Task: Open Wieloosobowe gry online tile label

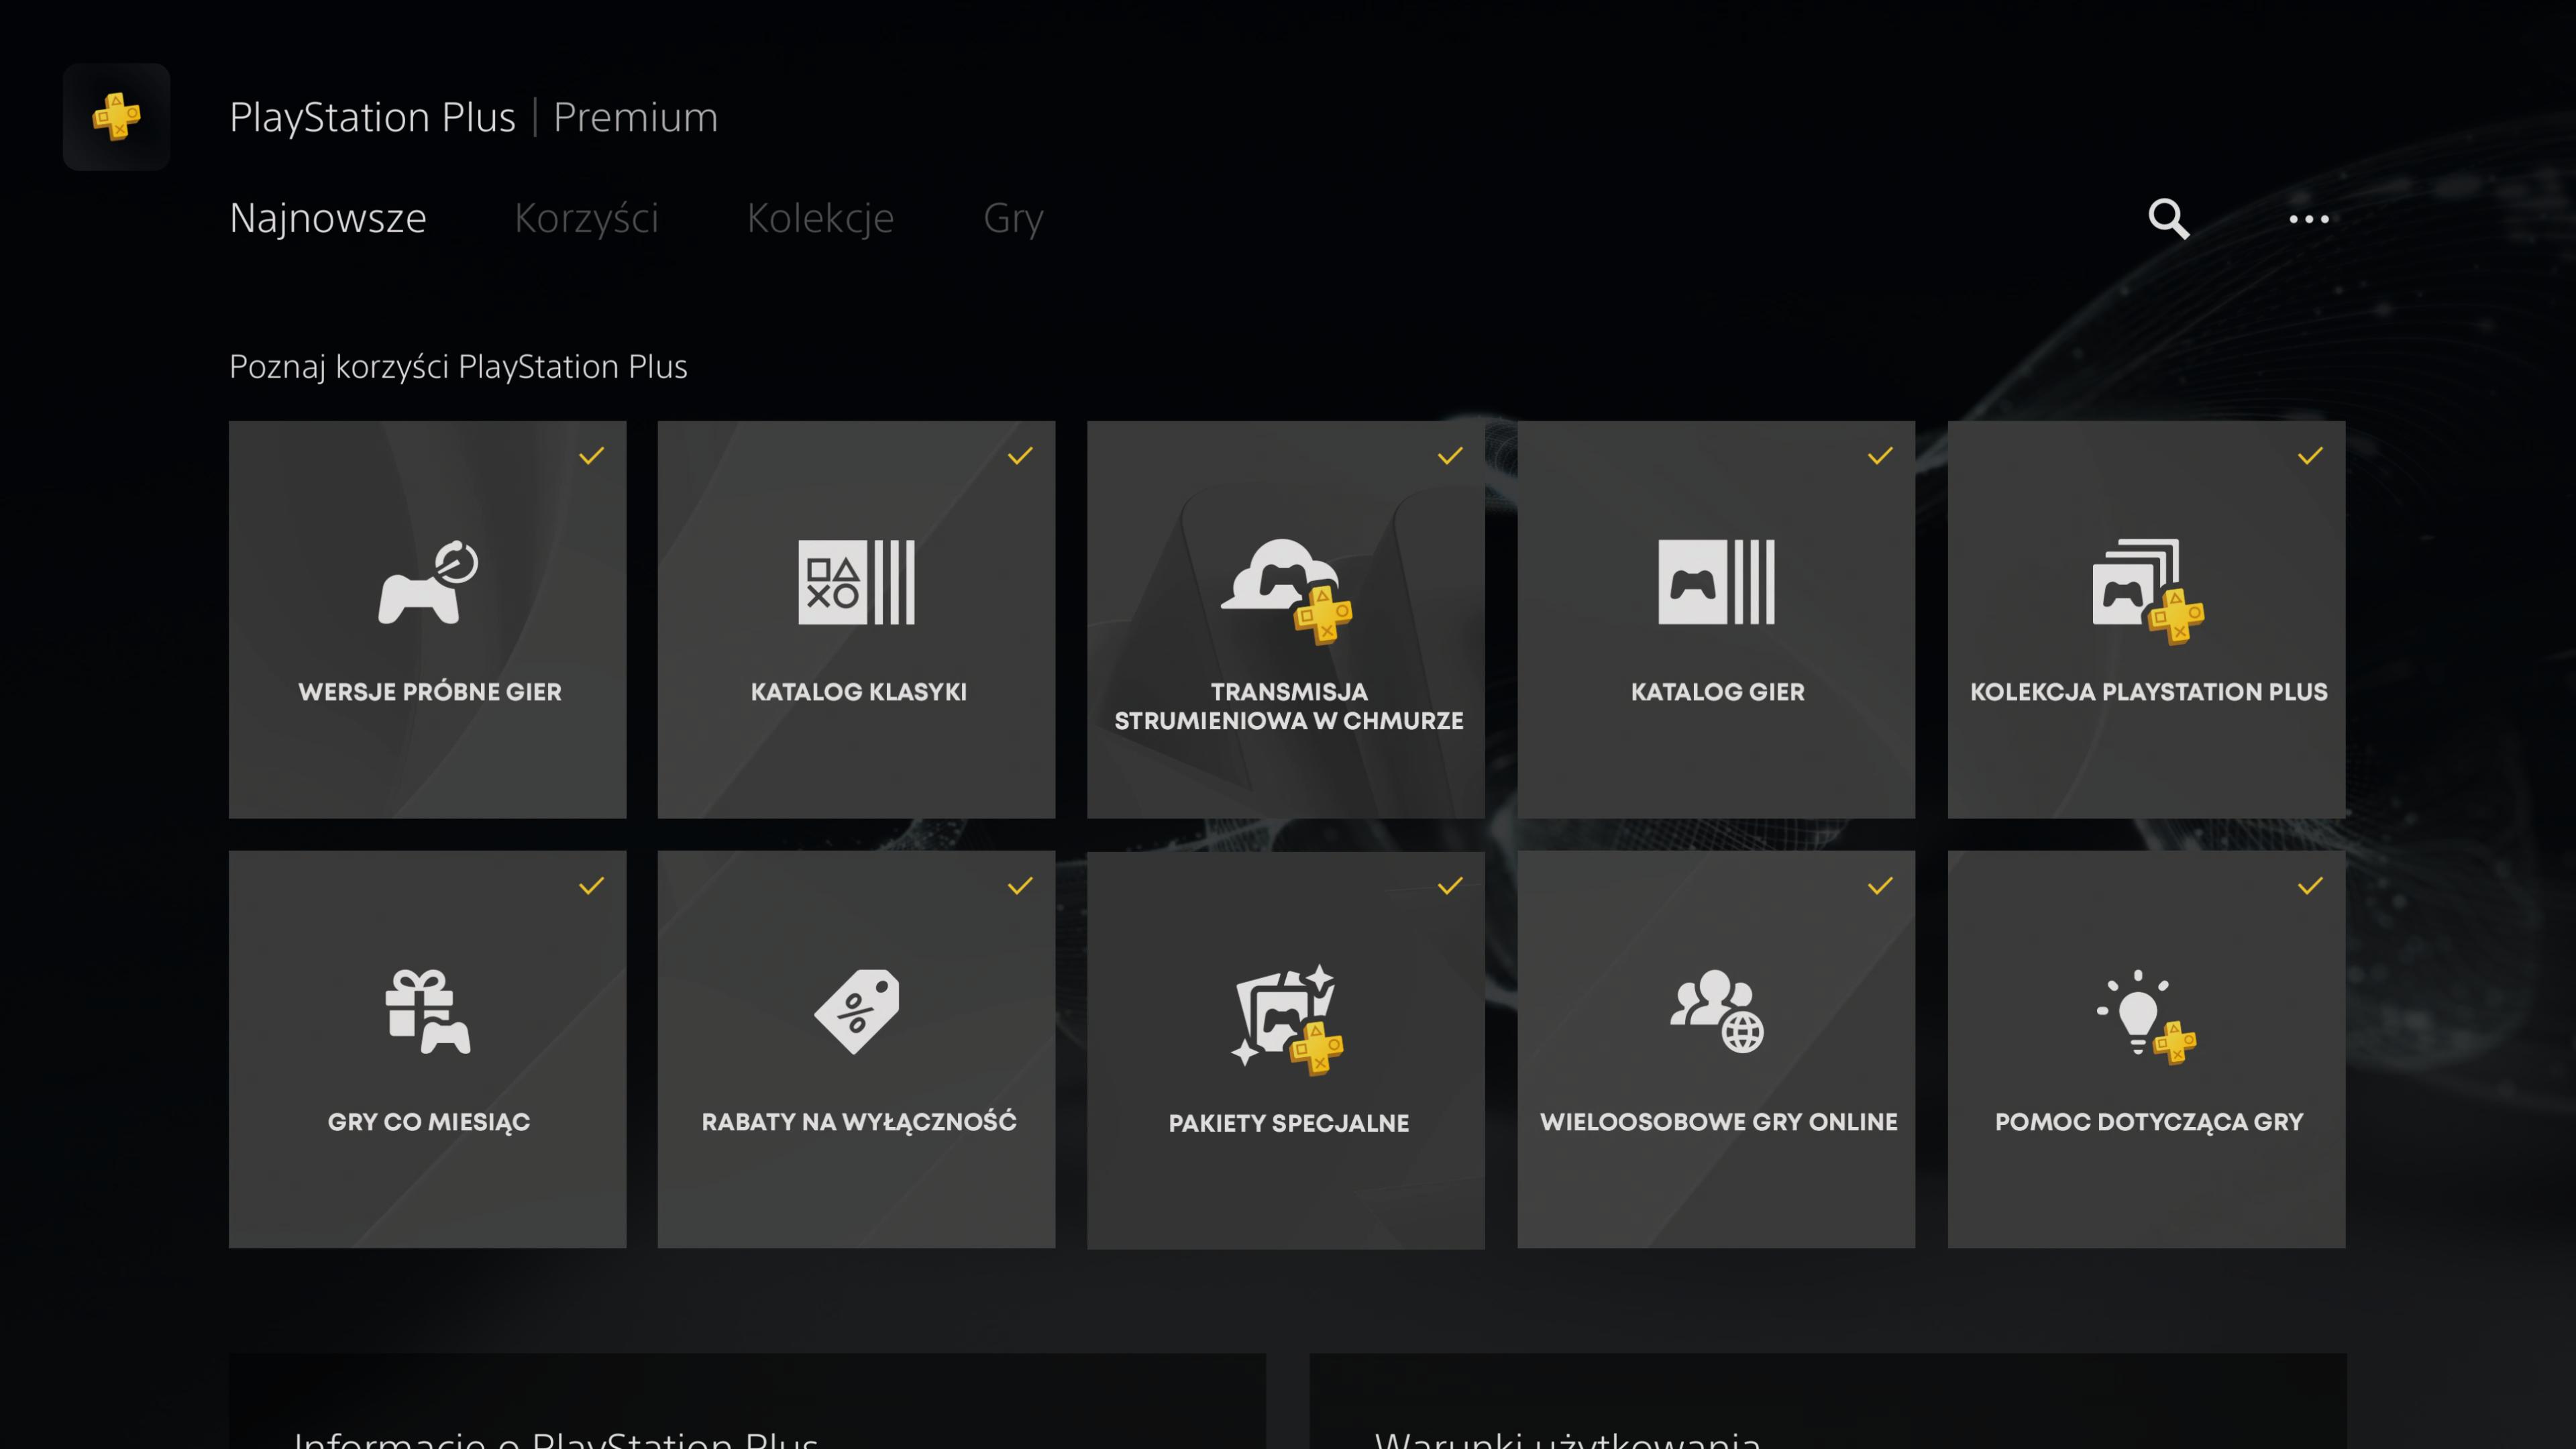Action: point(1718,1121)
